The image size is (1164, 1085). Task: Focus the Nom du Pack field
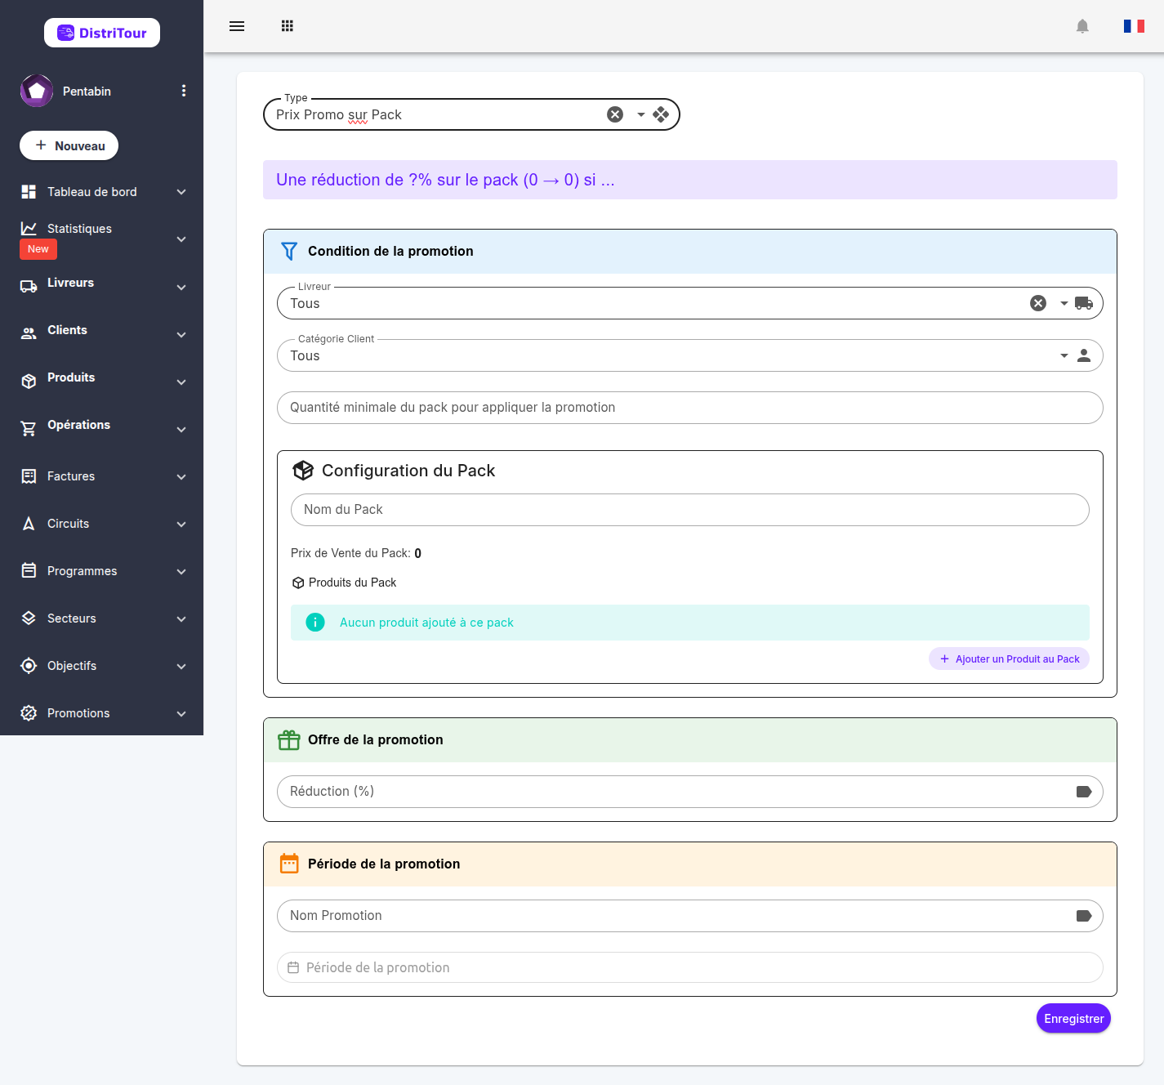(690, 510)
